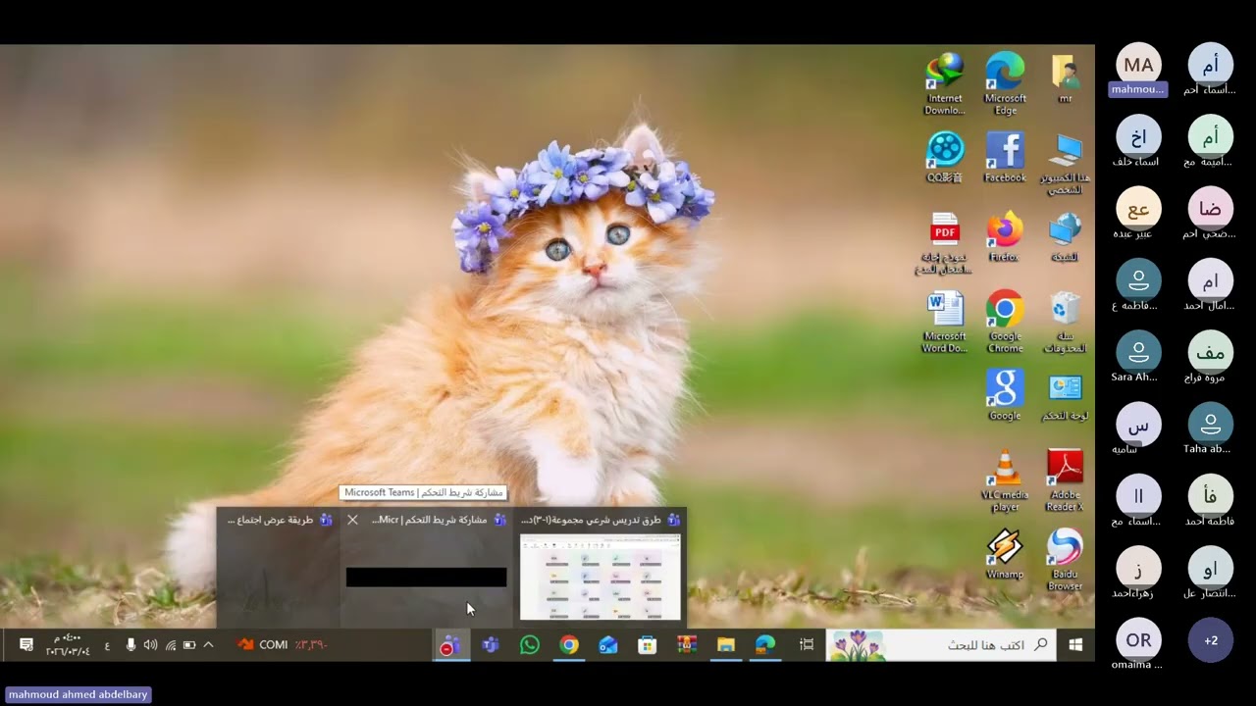Select participant avatar ز زهراء احمد

pos(1138,568)
